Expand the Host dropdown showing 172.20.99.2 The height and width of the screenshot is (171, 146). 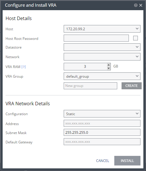[102, 29]
